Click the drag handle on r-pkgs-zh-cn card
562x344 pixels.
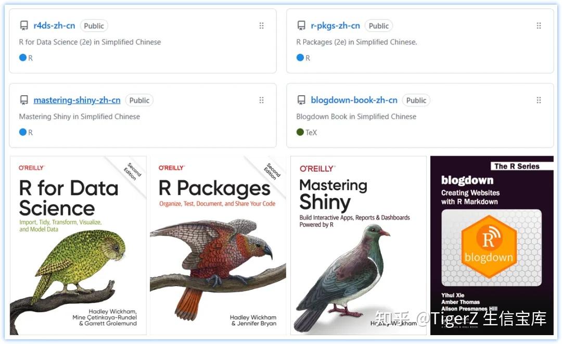(x=539, y=26)
